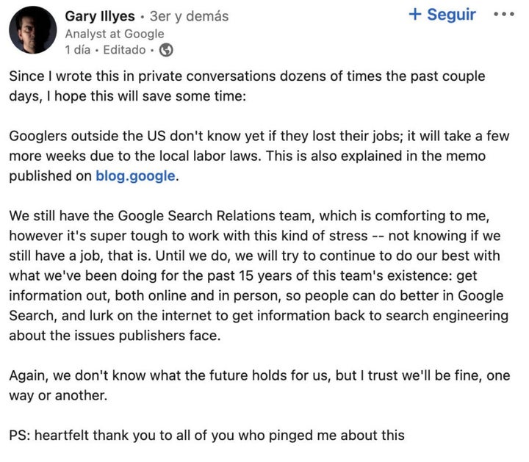Open Gary Illyes' profile photo
The height and width of the screenshot is (462, 529).
(x=33, y=30)
